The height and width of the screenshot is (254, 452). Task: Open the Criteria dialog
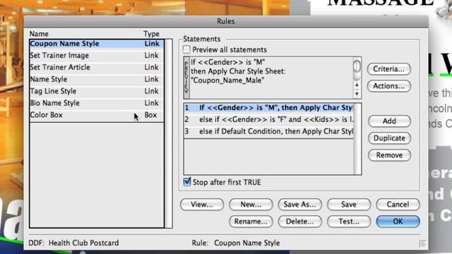point(388,69)
